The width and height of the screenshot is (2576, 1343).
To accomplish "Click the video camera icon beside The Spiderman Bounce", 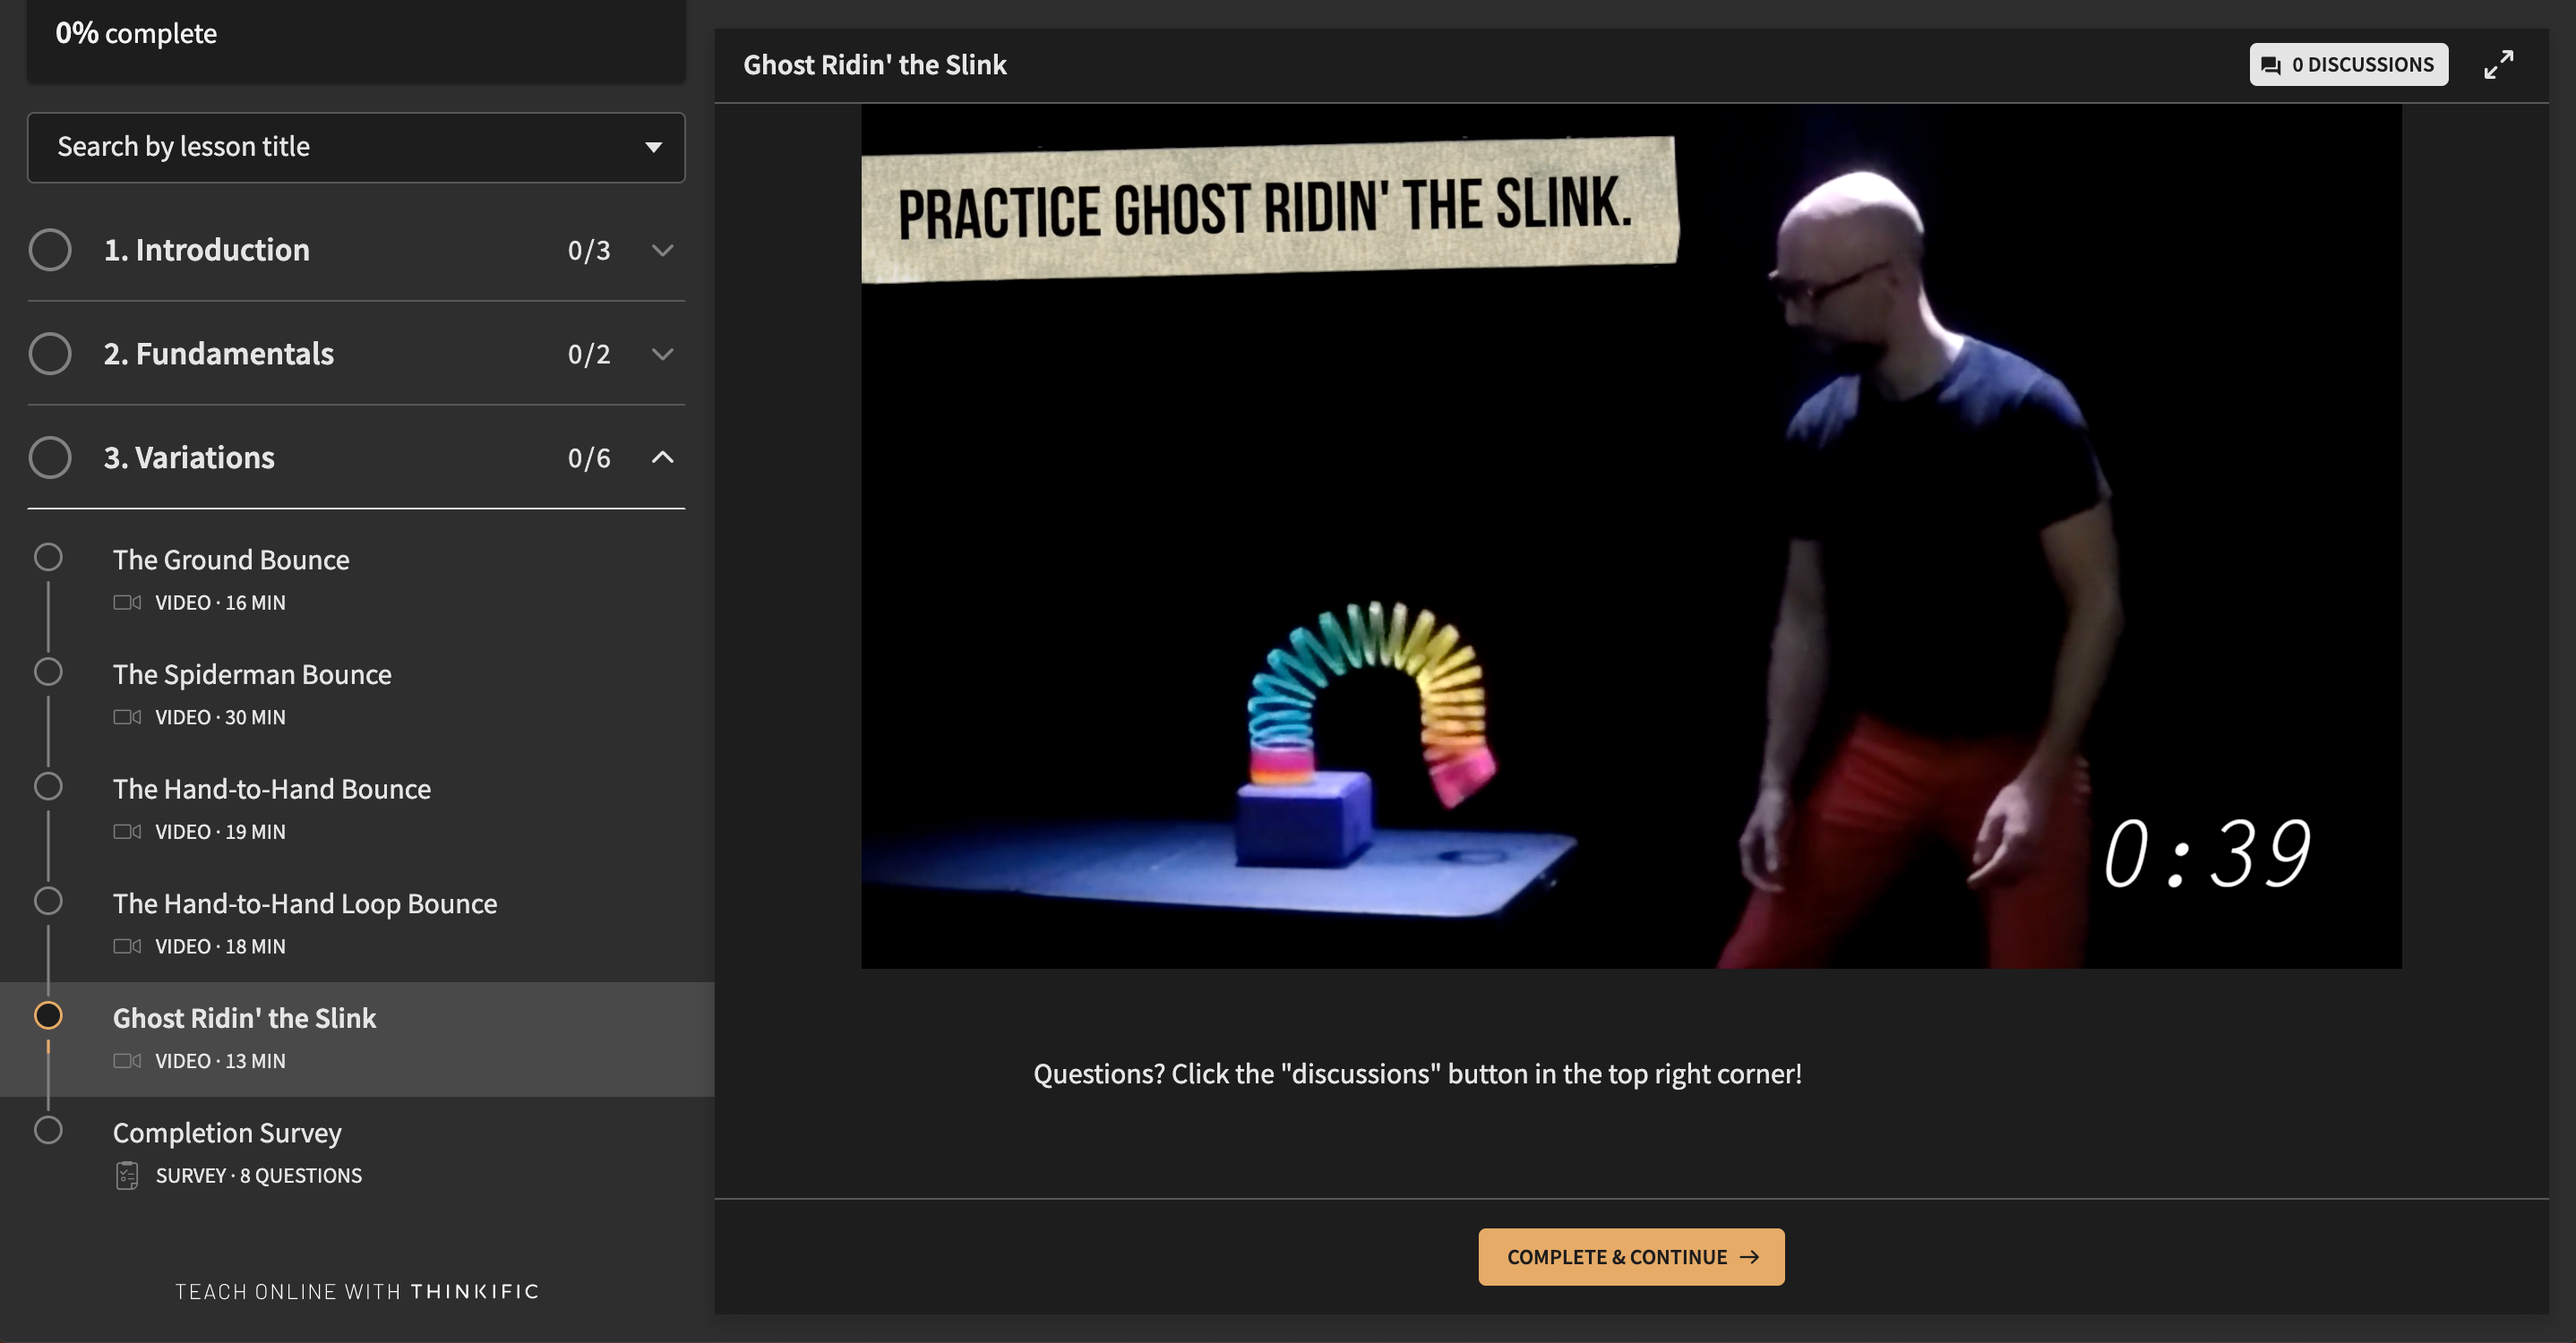I will tap(128, 716).
